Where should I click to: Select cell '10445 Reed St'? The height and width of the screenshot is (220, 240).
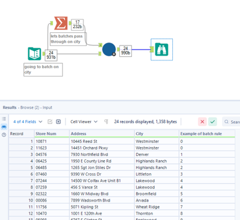[x=102, y=141]
